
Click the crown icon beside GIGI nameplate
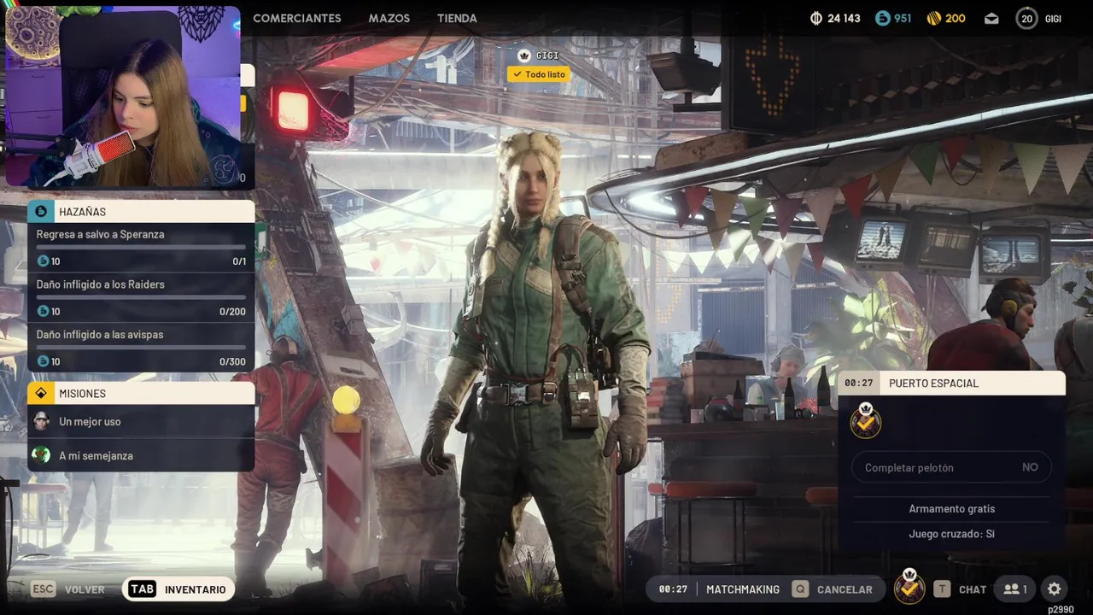pyautogui.click(x=524, y=56)
